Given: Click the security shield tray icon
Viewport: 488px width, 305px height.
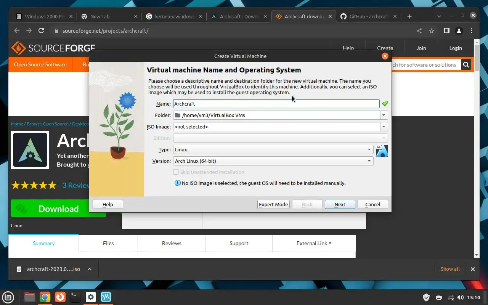Looking at the screenshot, I should tap(426, 297).
